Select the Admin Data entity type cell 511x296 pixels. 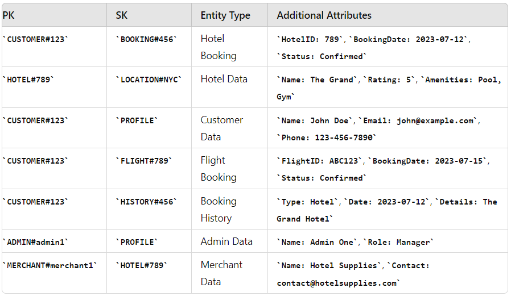[226, 241]
